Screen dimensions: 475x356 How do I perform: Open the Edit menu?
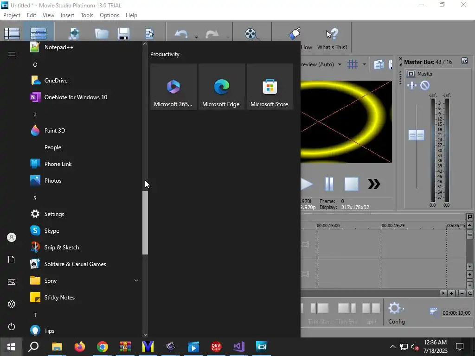[x=31, y=15]
